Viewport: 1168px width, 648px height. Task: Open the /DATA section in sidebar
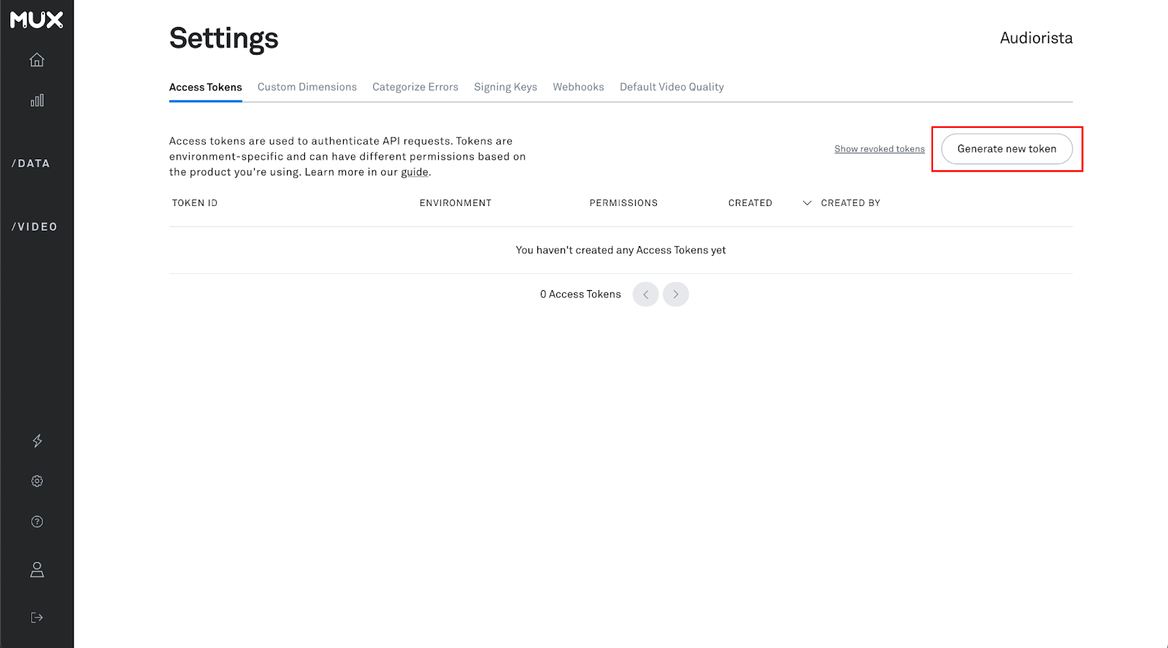(x=31, y=164)
